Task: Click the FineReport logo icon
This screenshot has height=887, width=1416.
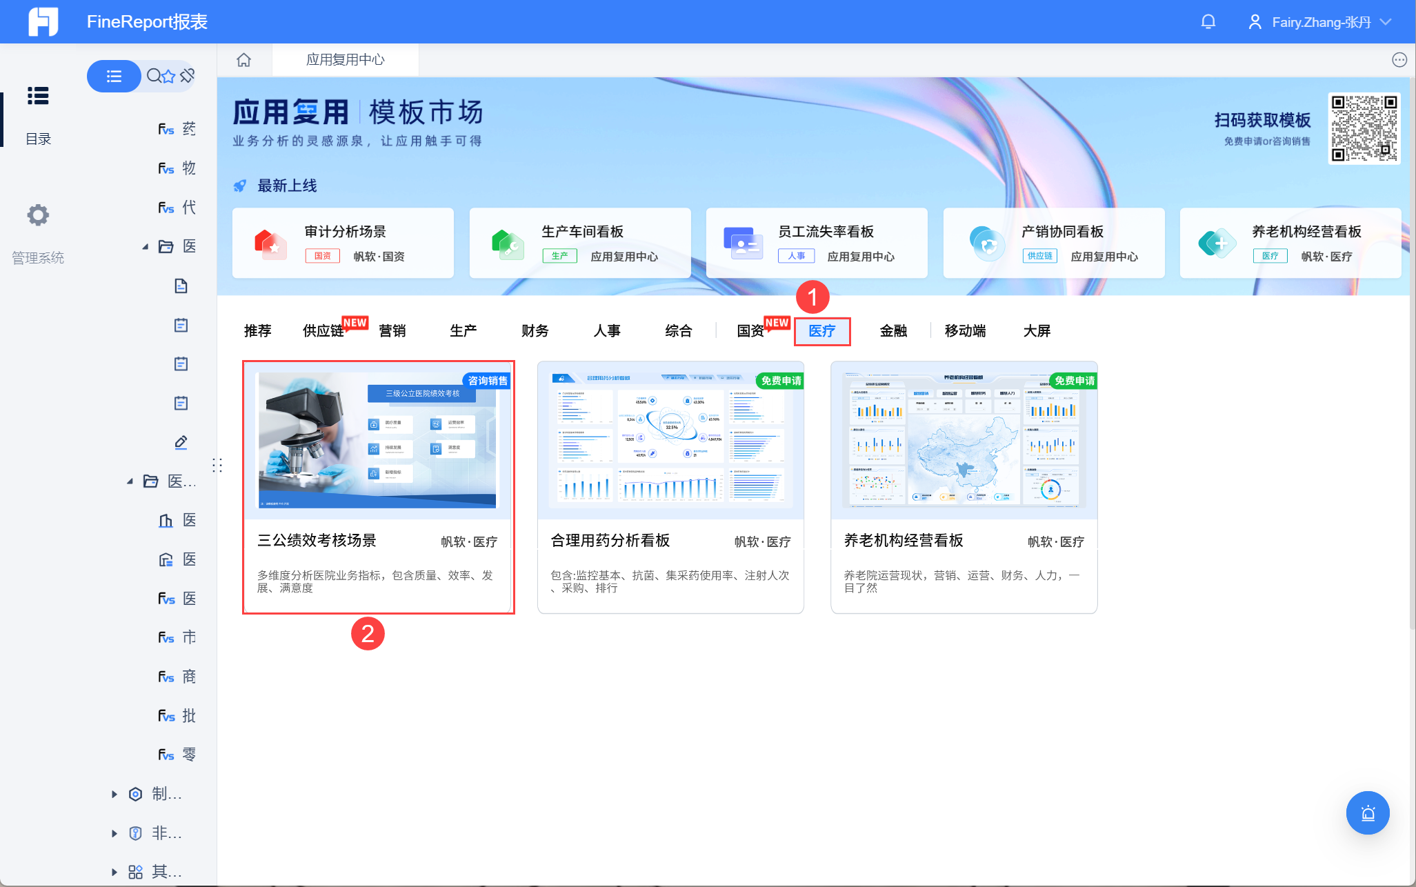Action: click(43, 22)
